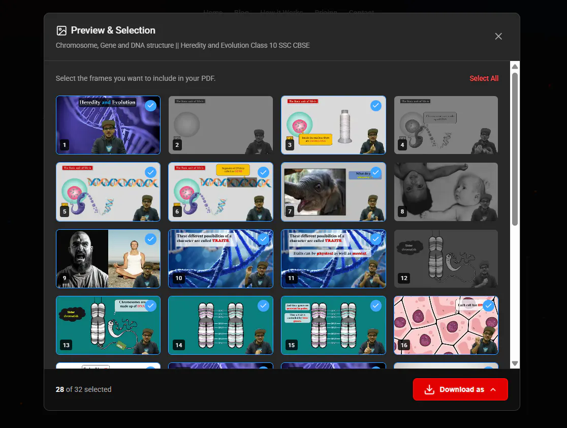Uncheck the blue checkmark on frame 14
Screen dimensions: 567x428
[263, 305]
